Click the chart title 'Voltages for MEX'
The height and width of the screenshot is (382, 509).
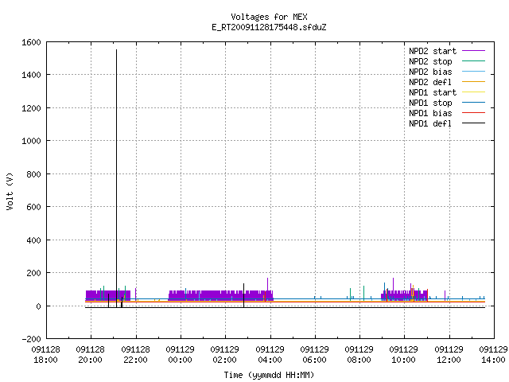coord(269,17)
